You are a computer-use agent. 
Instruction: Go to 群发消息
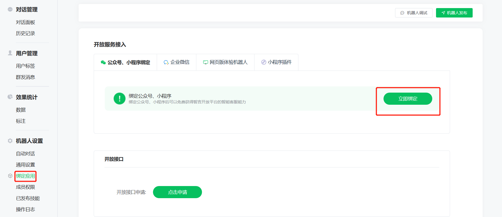pyautogui.click(x=26, y=77)
